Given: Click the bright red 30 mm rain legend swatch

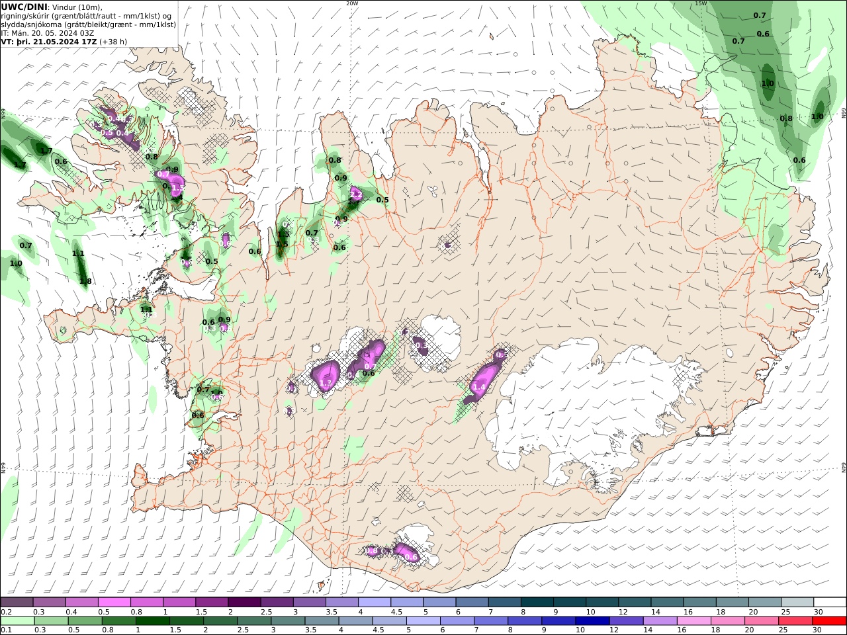Looking at the screenshot, I should 828,620.
